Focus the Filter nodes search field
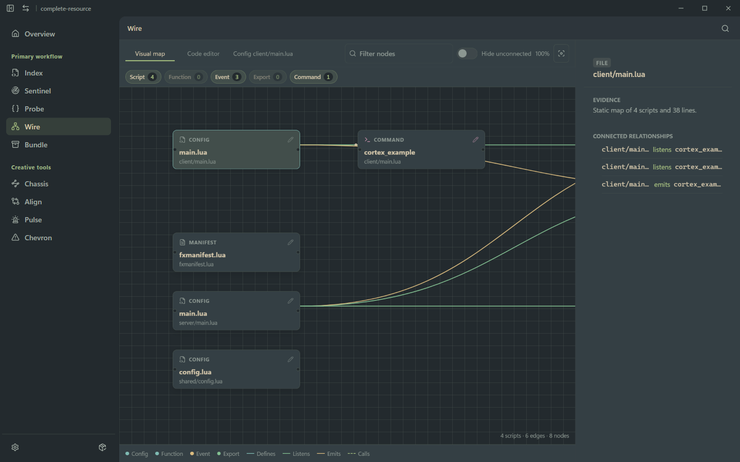Viewport: 740px width, 462px height. point(399,53)
